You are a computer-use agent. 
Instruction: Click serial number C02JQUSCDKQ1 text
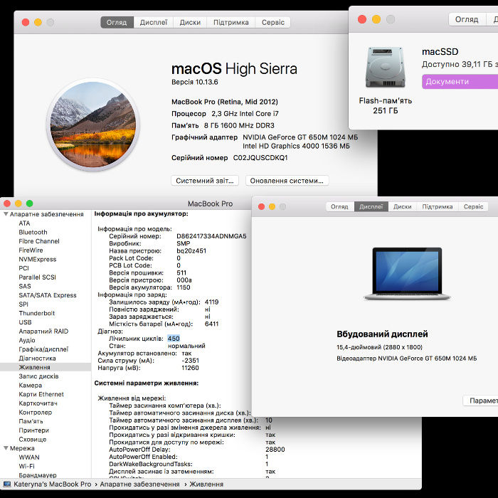pos(260,158)
